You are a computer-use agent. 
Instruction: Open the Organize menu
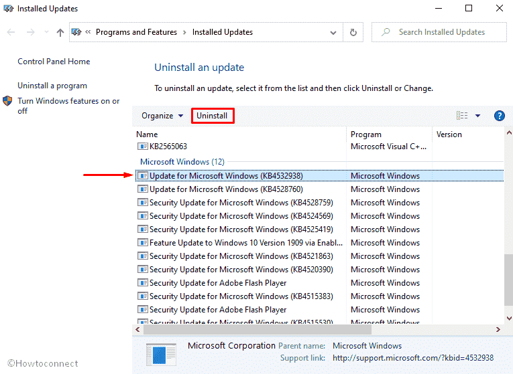tap(162, 116)
